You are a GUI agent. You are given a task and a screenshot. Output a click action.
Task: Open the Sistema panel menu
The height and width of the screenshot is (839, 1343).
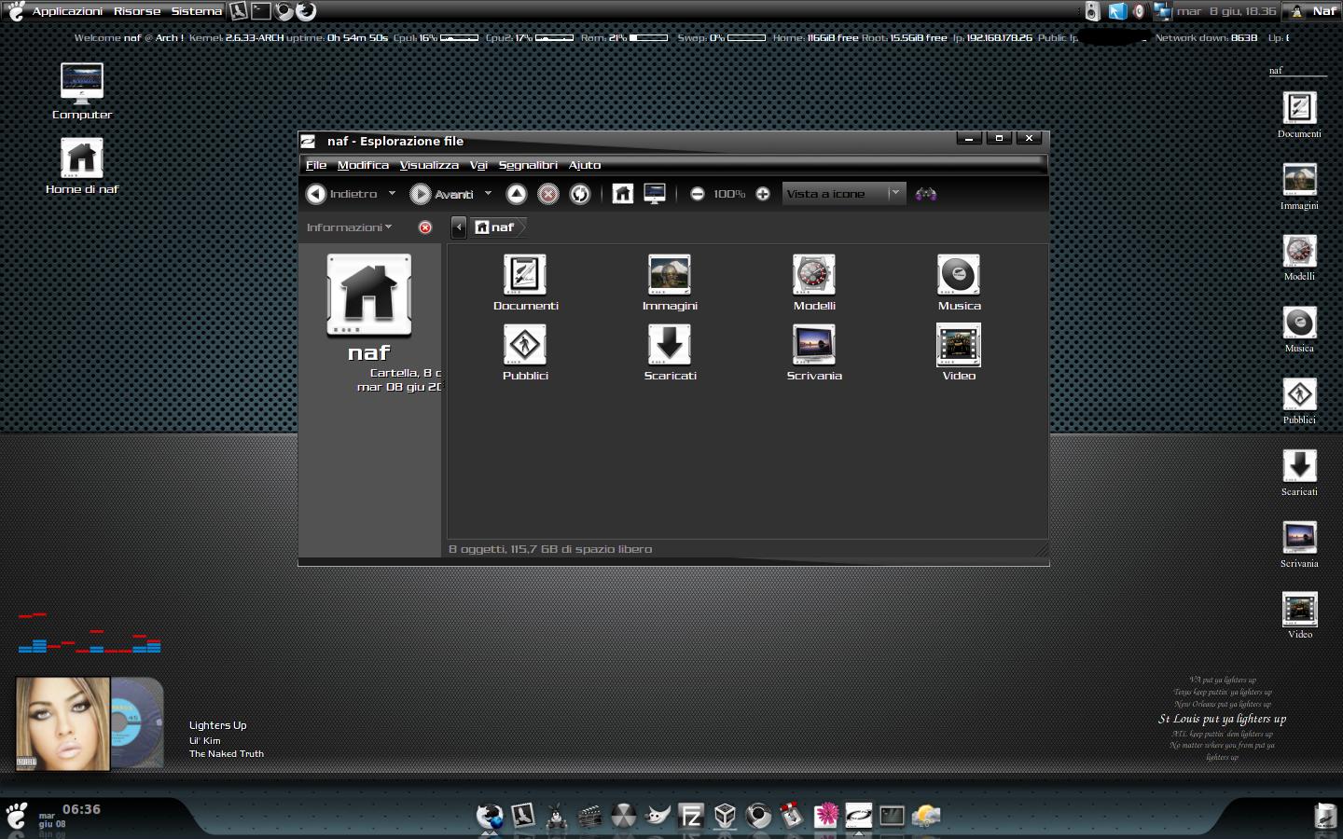pos(197,11)
